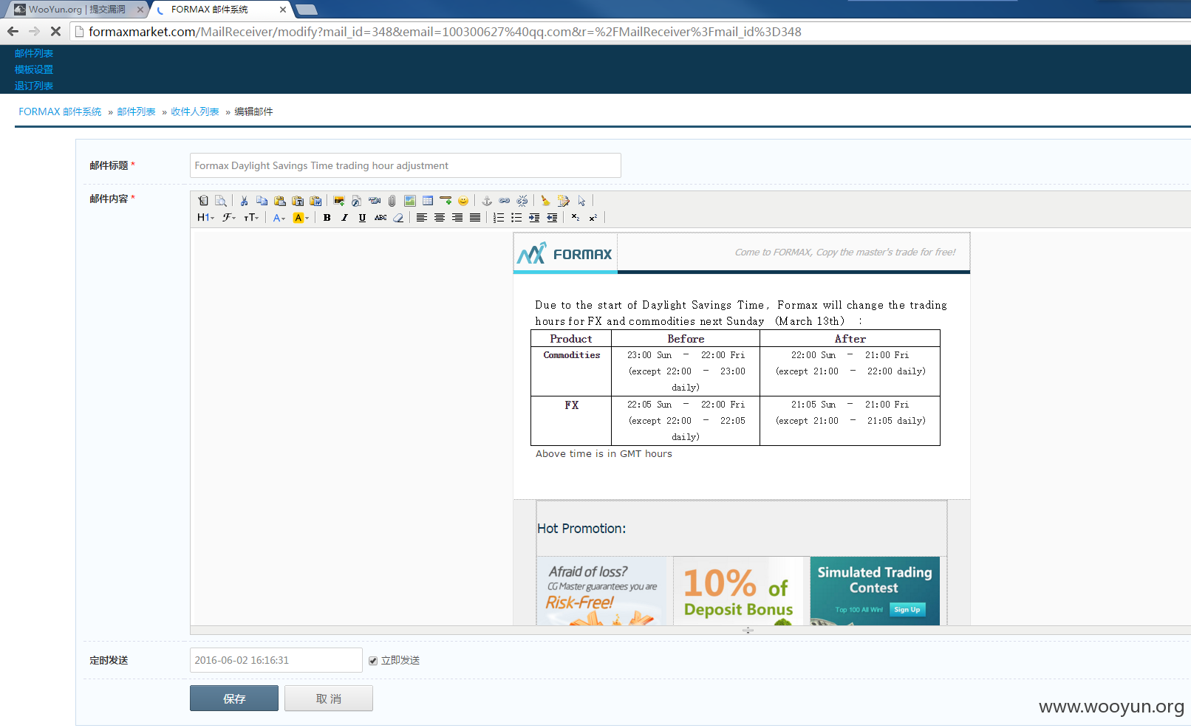Open the source code view icon
This screenshot has height=728, width=1191.
[x=203, y=201]
